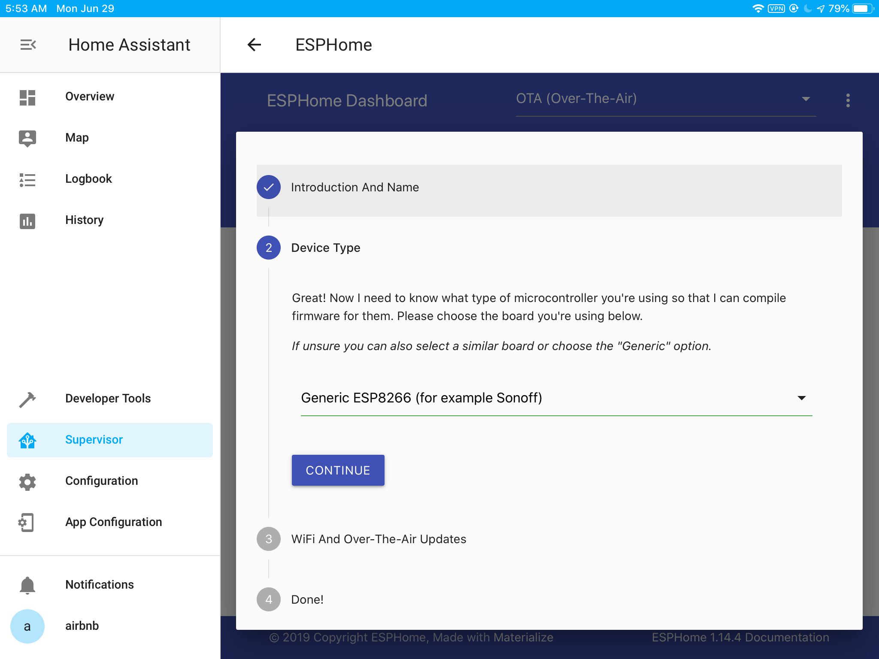Image resolution: width=879 pixels, height=659 pixels.
Task: Open the App Configuration phone-gear icon
Action: tap(26, 523)
